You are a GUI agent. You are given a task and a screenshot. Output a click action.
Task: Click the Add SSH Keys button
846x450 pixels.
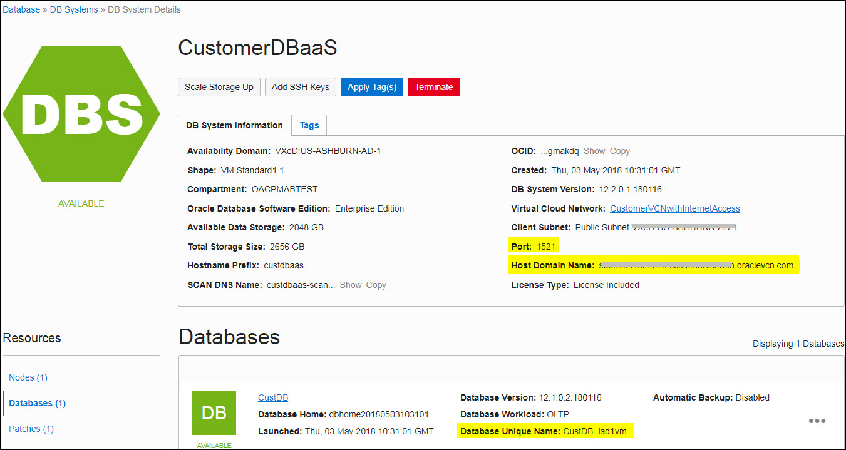click(x=300, y=87)
